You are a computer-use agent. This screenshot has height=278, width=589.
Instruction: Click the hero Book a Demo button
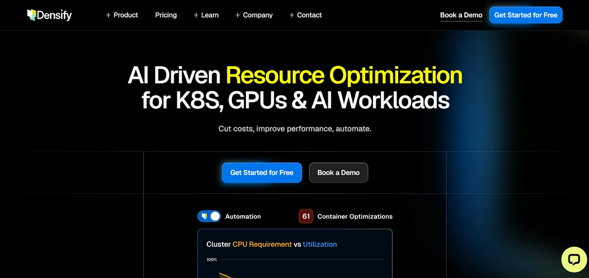pyautogui.click(x=338, y=173)
